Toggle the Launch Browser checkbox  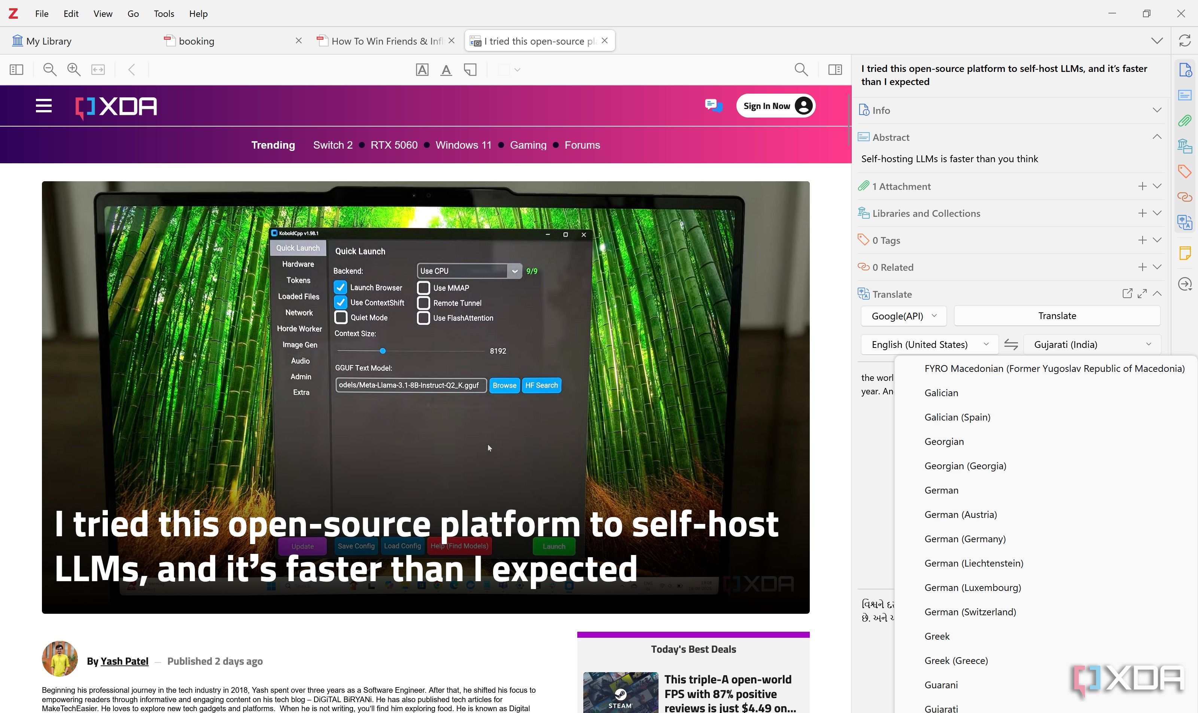[340, 287]
